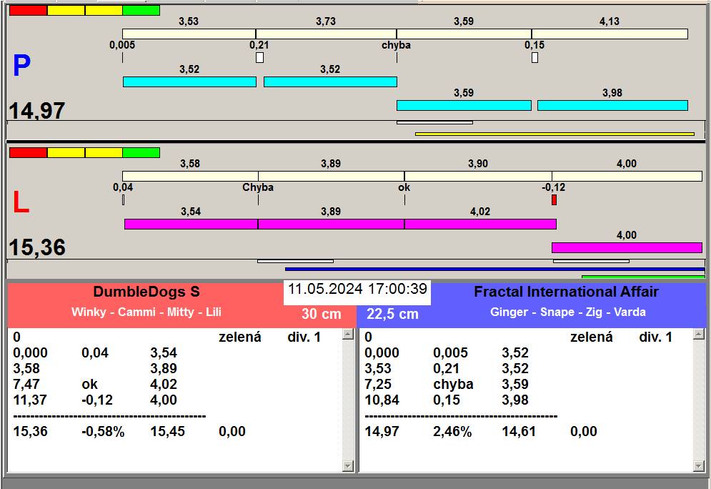Select the cream 3,73 bar in lane P
This screenshot has width=711, height=489.
pos(326,34)
